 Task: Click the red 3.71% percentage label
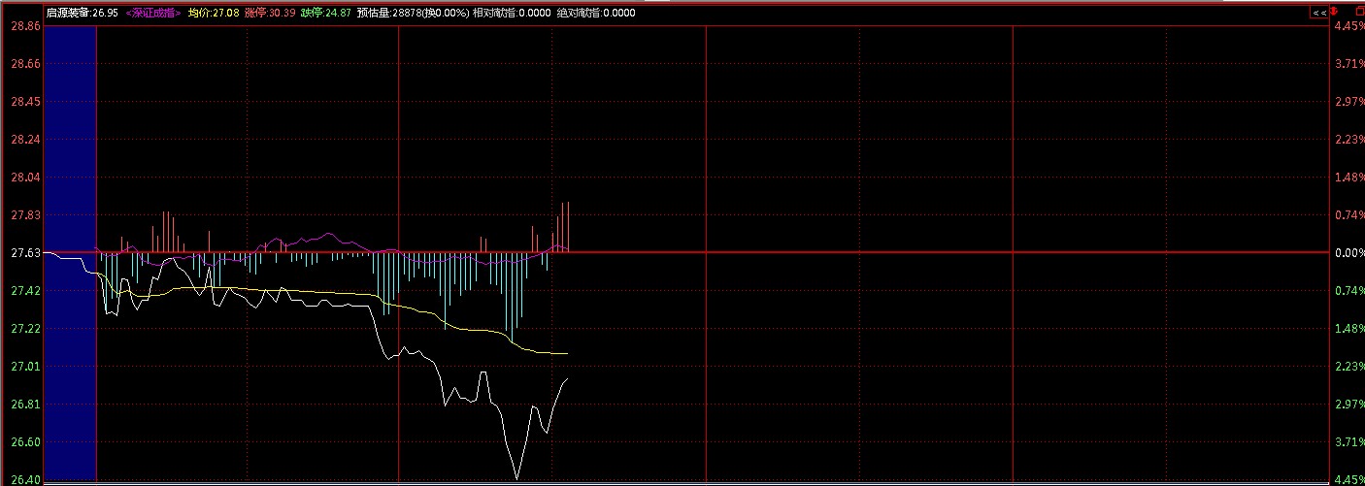pos(1348,64)
